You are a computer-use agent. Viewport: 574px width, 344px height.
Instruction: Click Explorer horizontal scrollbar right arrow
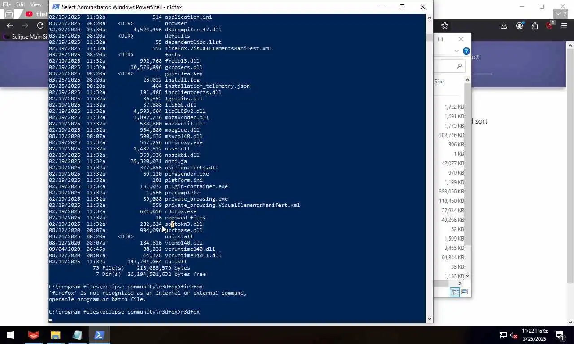[x=460, y=283]
